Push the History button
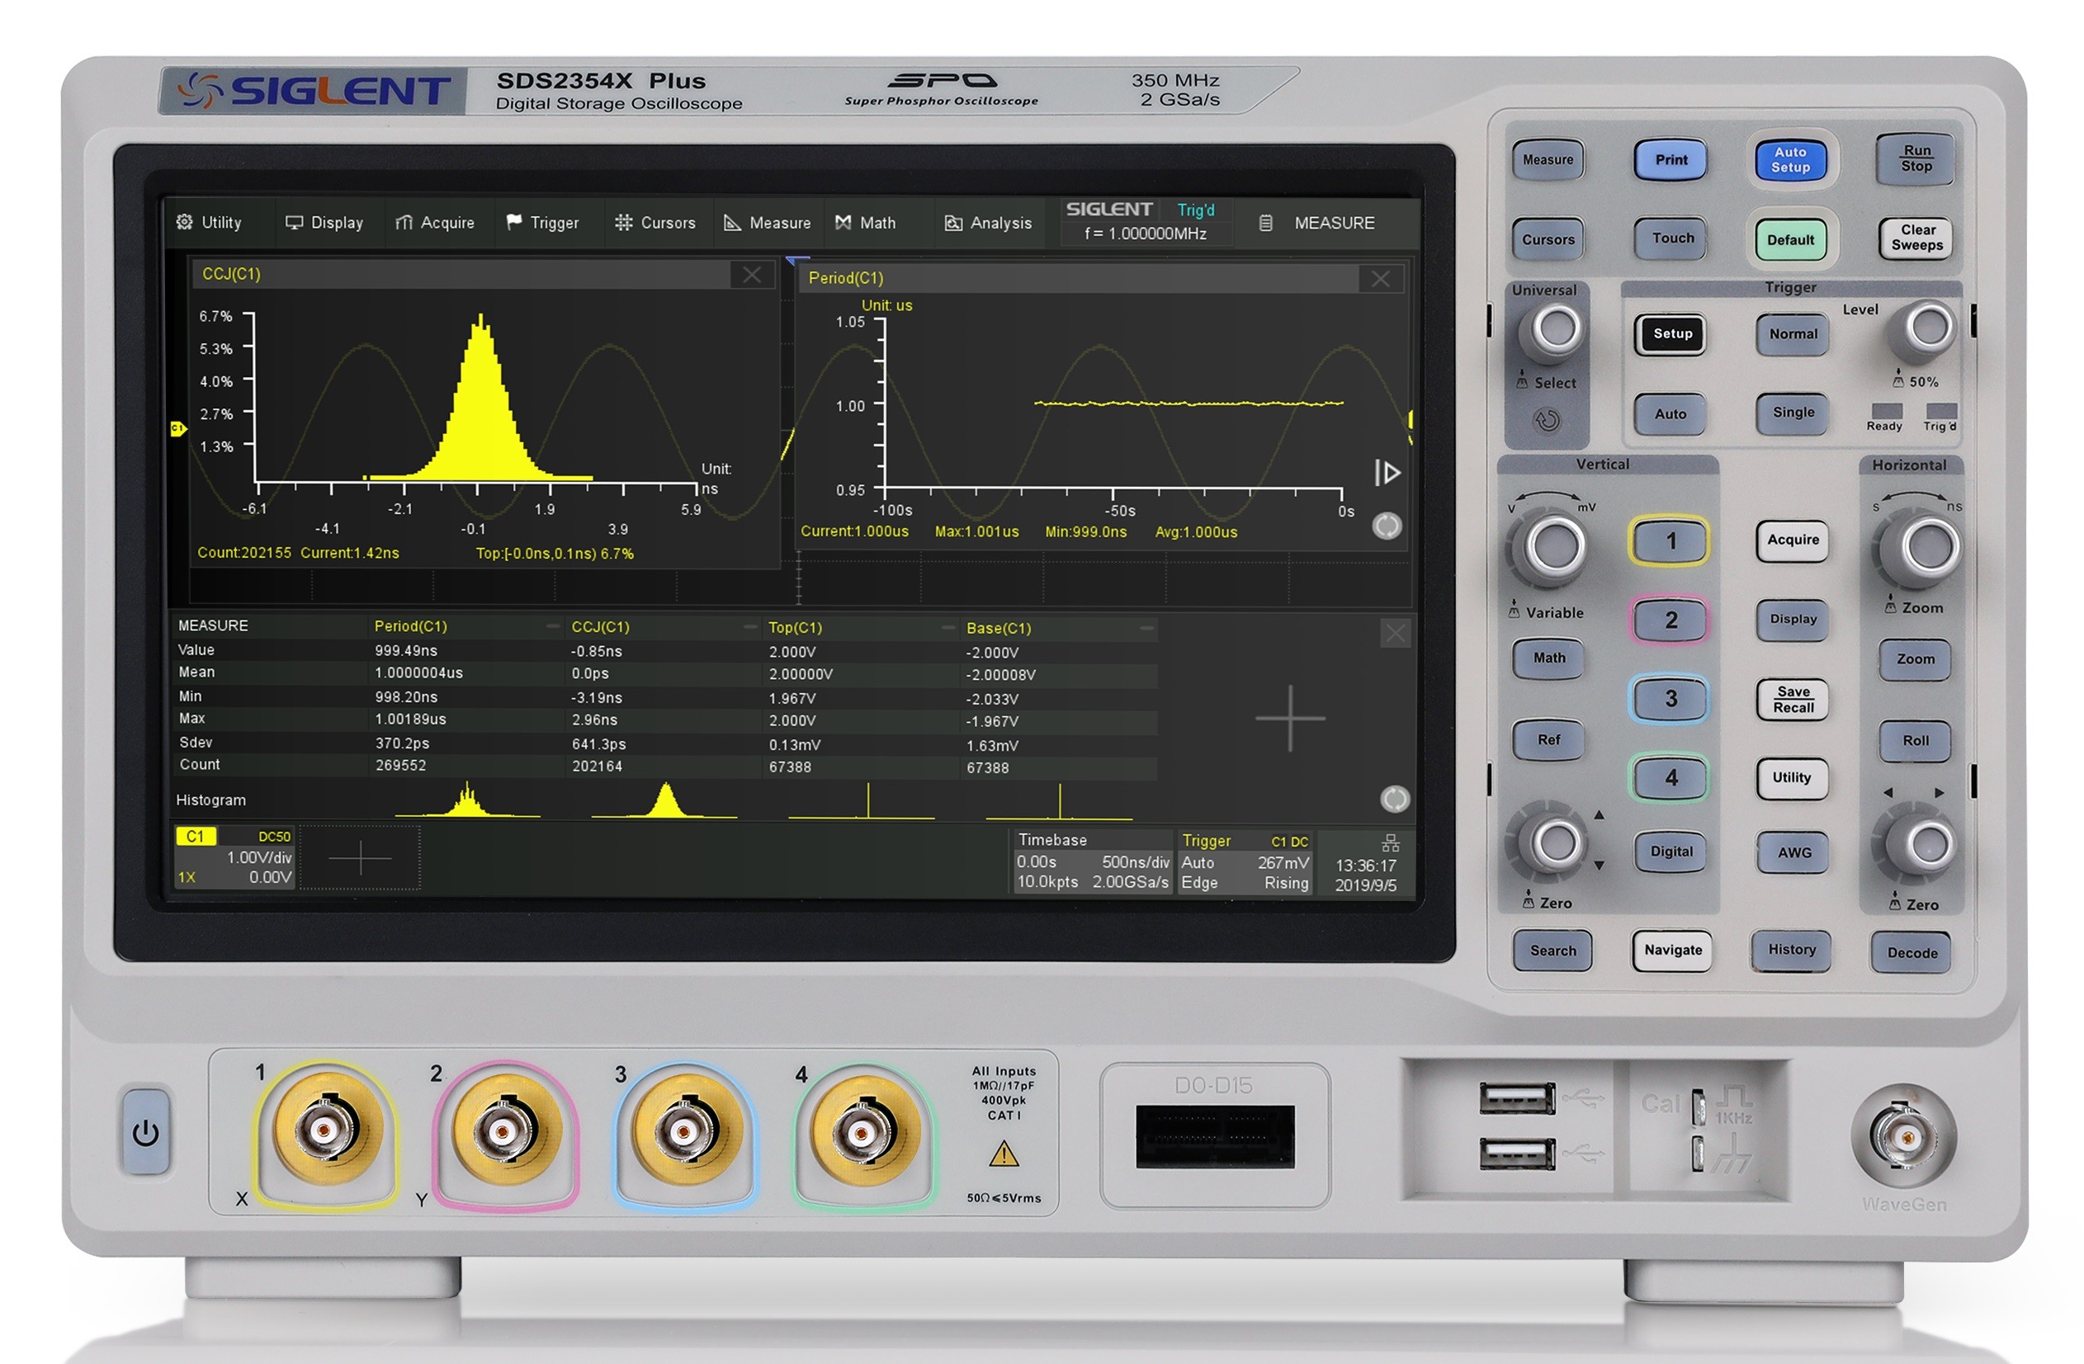Image resolution: width=2084 pixels, height=1364 pixels. click(1791, 951)
